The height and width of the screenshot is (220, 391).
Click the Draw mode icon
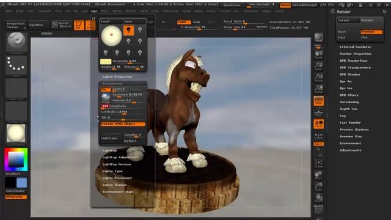tap(90, 25)
